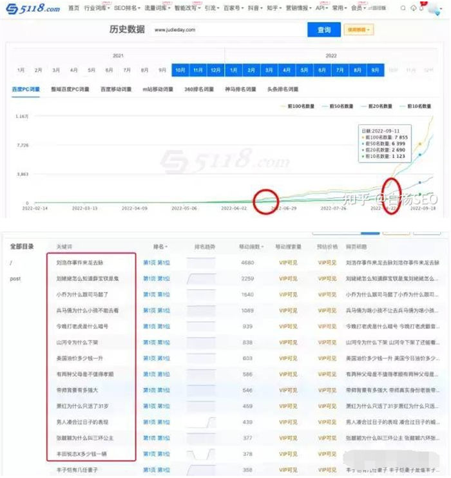
Task: Select the 2022 3月 month button
Action: [269, 70]
